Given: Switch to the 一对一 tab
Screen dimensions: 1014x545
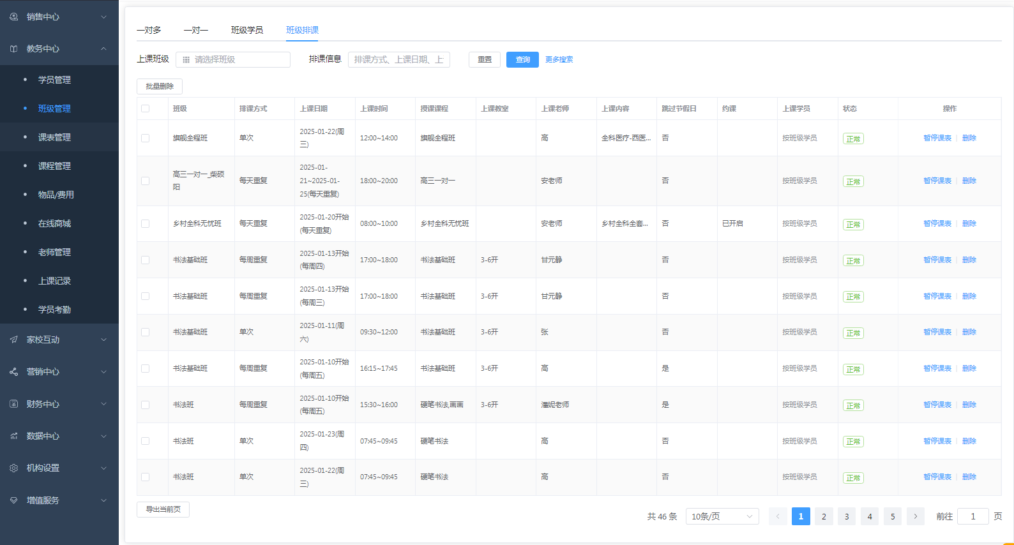Looking at the screenshot, I should tap(196, 30).
